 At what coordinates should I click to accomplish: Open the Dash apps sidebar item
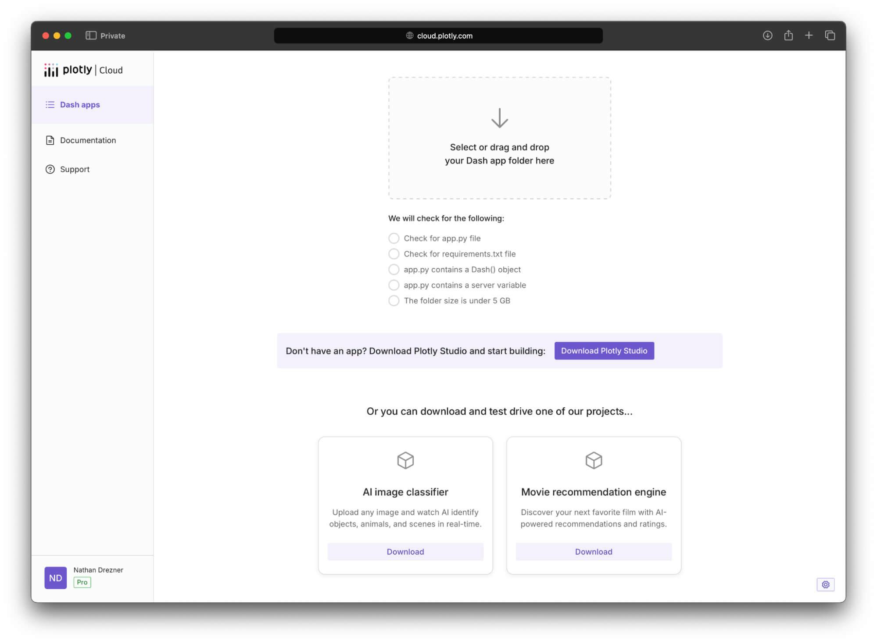92,105
